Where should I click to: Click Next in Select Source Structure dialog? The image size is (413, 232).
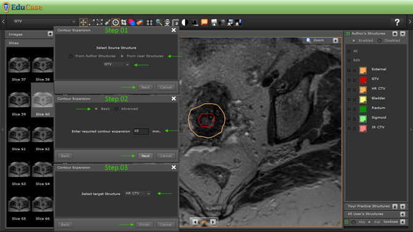tap(145, 87)
